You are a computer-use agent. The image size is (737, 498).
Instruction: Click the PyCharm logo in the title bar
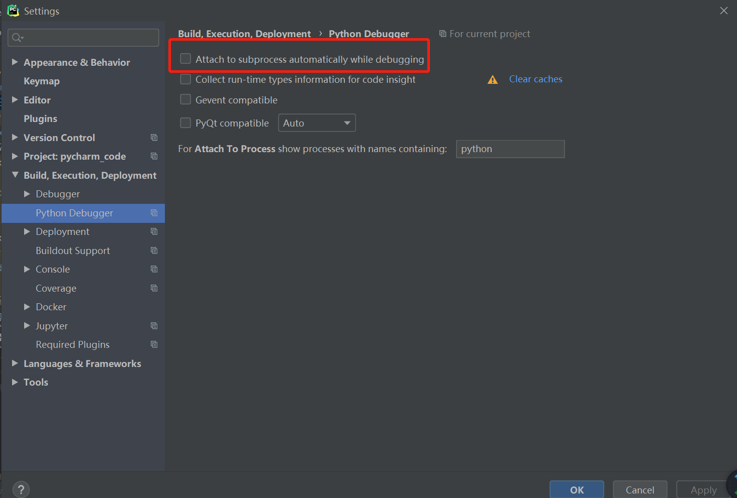click(13, 11)
